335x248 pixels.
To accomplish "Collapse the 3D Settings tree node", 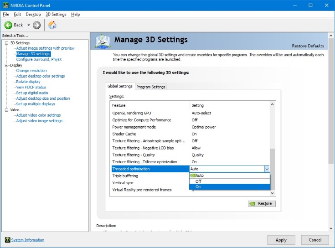I will coord(6,43).
